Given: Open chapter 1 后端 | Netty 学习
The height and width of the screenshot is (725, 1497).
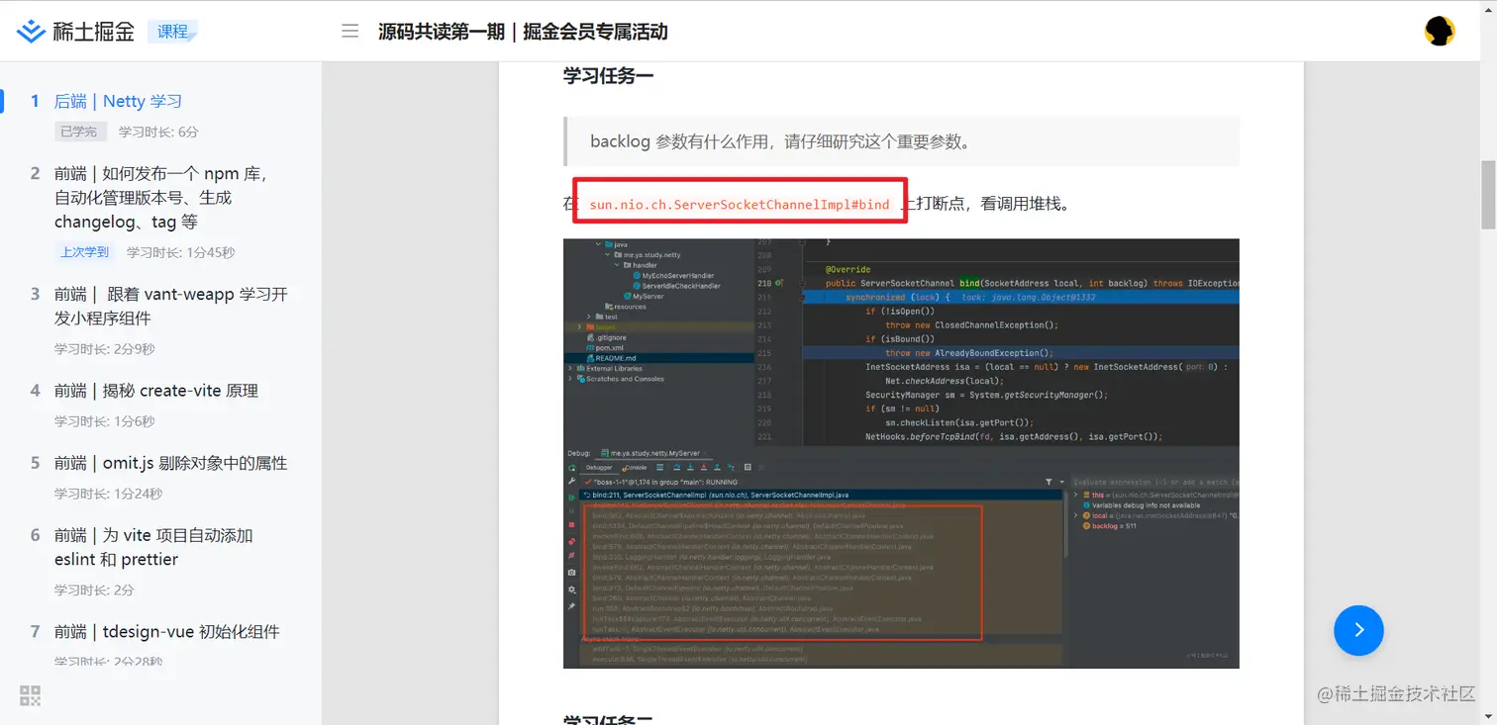Looking at the screenshot, I should coord(118,101).
